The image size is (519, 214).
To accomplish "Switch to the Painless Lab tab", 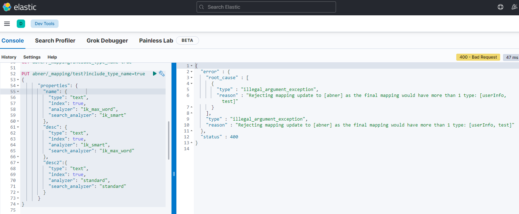I will 156,41.
